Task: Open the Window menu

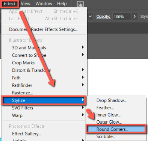Action: point(44,4)
